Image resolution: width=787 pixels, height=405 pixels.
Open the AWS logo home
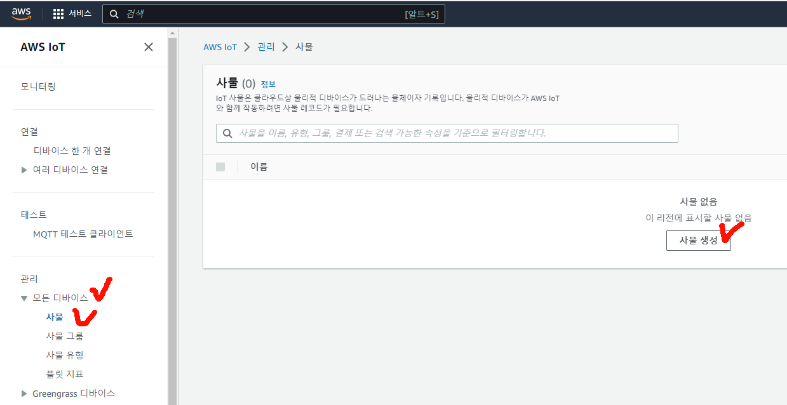point(21,13)
